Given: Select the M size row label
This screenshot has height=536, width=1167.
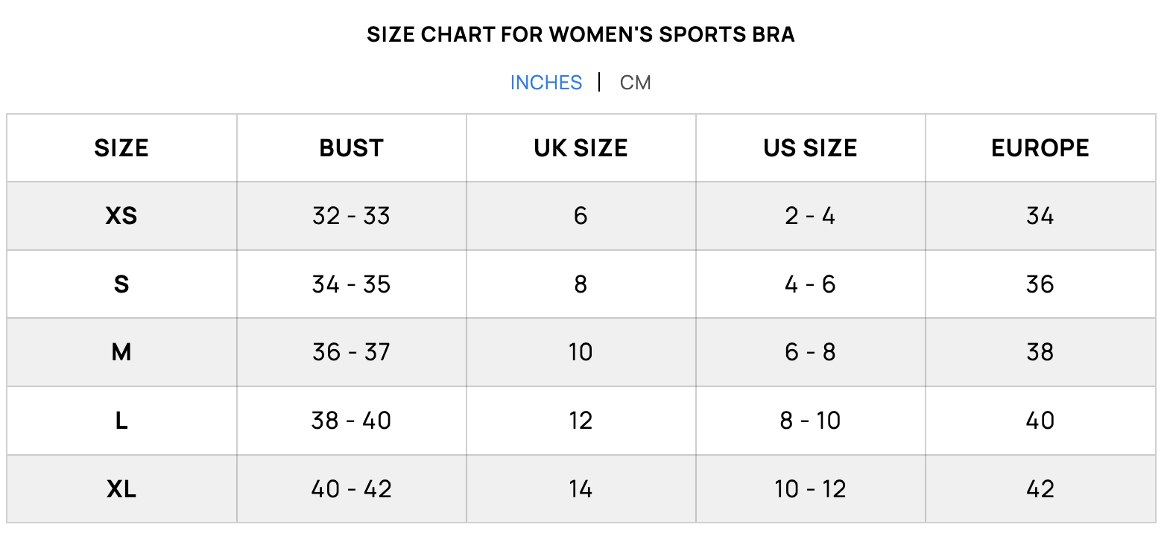Looking at the screenshot, I should click(x=121, y=352).
